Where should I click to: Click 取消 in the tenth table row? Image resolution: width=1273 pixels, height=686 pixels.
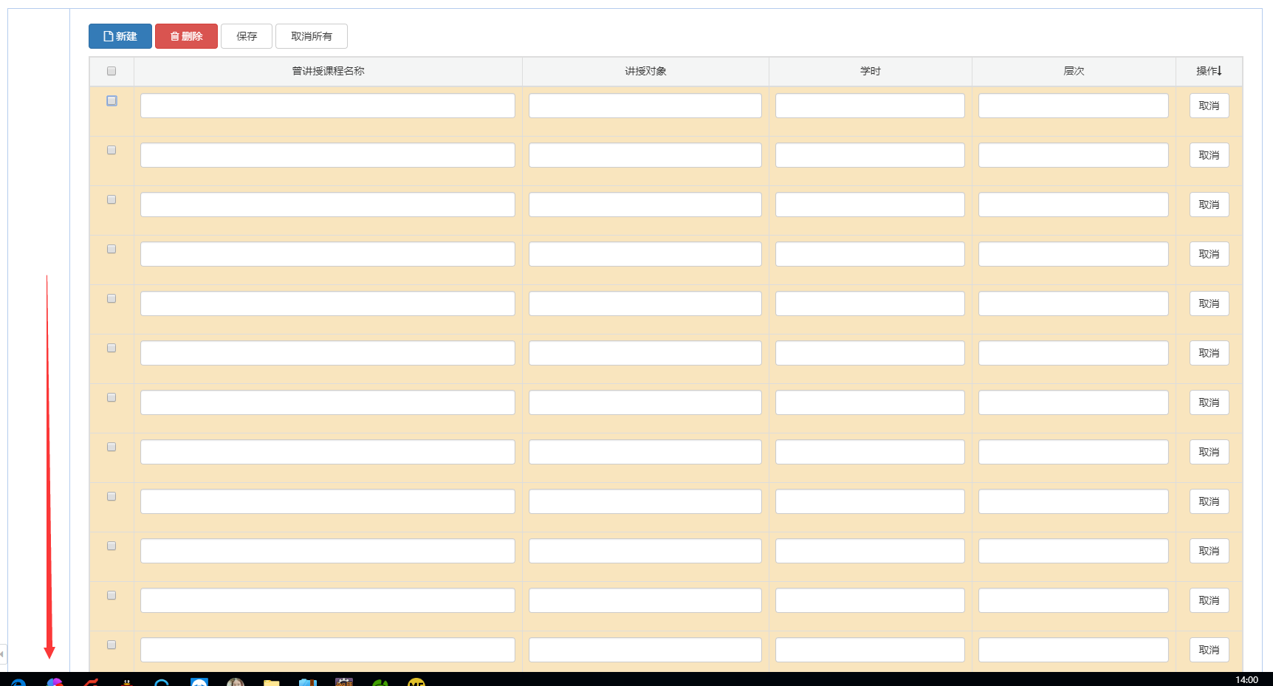point(1209,551)
